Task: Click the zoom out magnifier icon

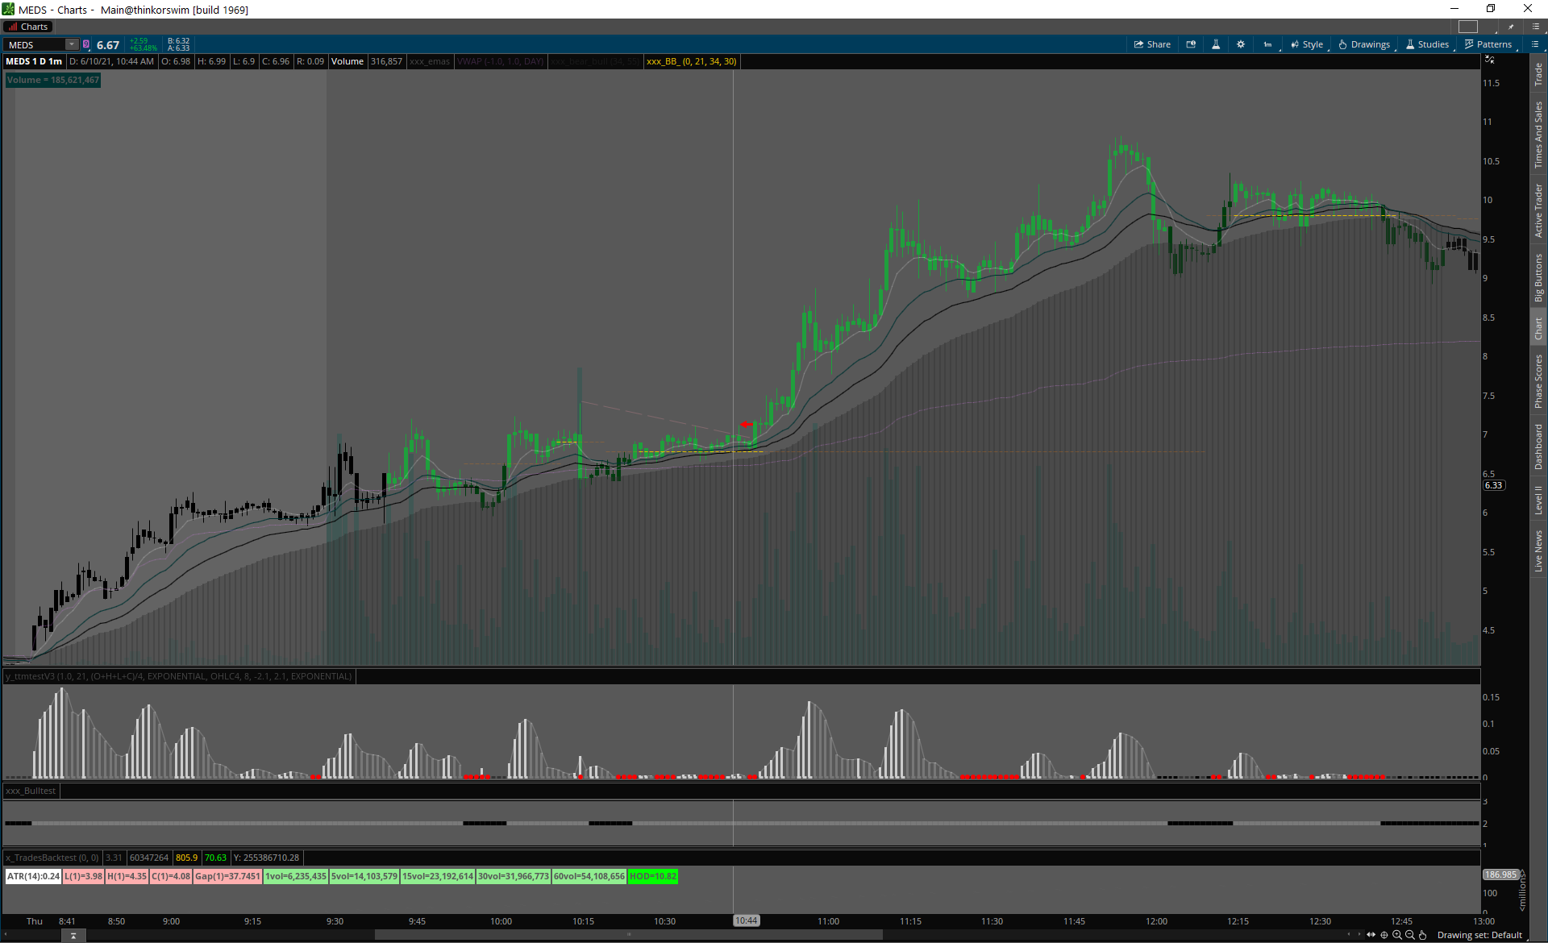Action: click(x=1410, y=935)
